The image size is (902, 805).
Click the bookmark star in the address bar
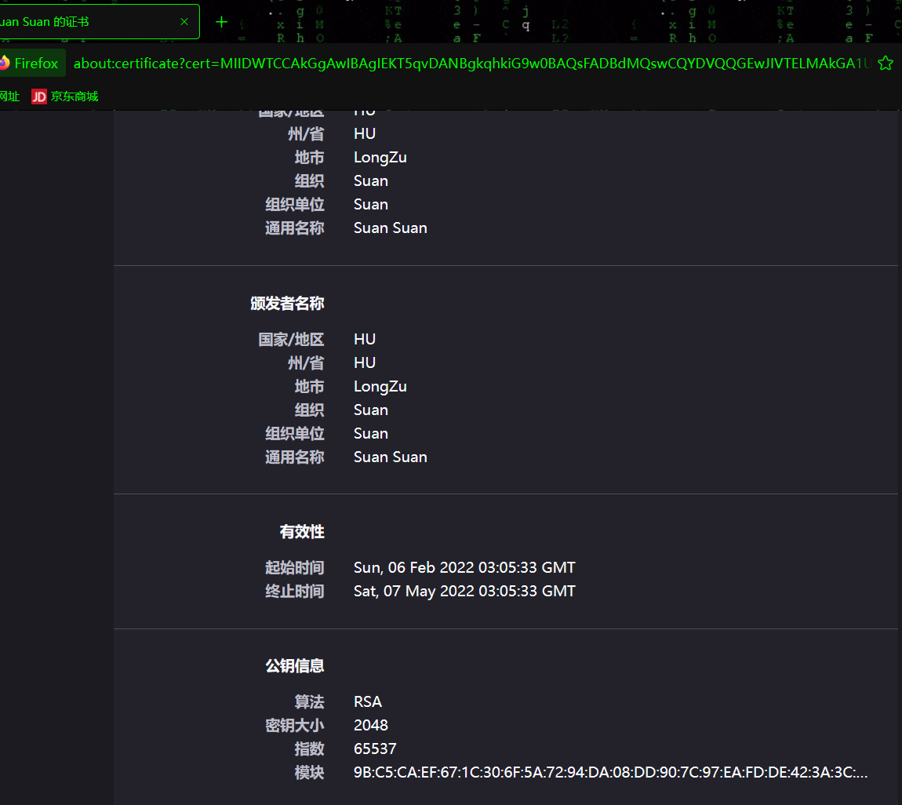(x=885, y=64)
